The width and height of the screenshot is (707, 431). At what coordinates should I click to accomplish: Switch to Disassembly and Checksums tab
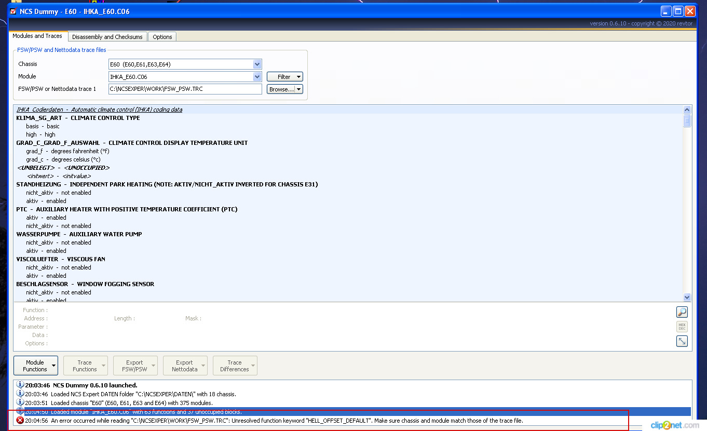[107, 37]
